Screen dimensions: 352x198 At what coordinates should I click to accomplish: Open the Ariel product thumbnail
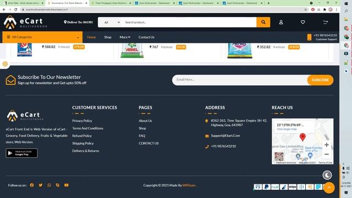coord(132,50)
